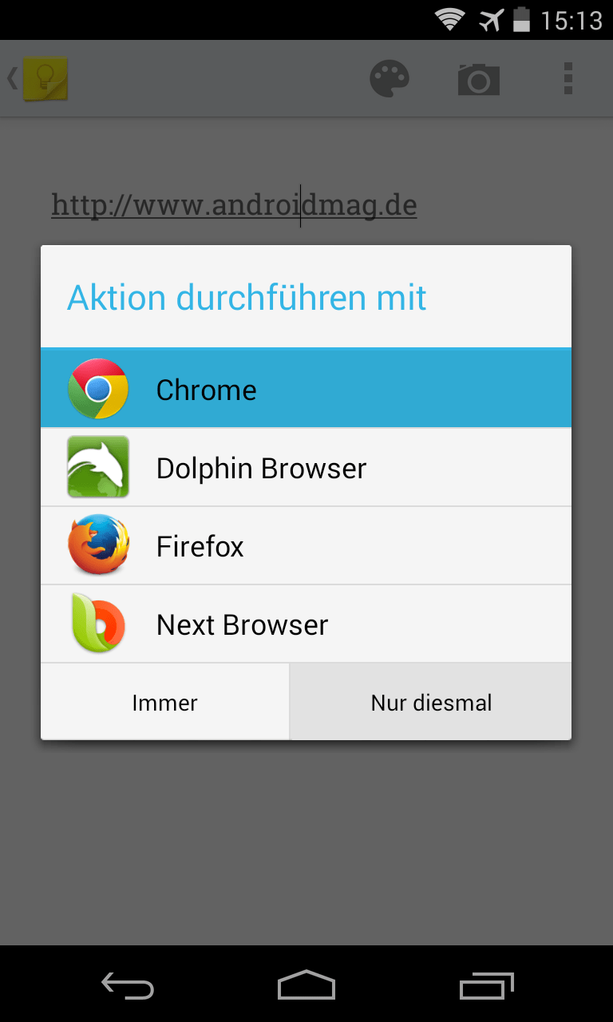Tap the Android back navigation button
Screen dimensions: 613x1022
(128, 985)
